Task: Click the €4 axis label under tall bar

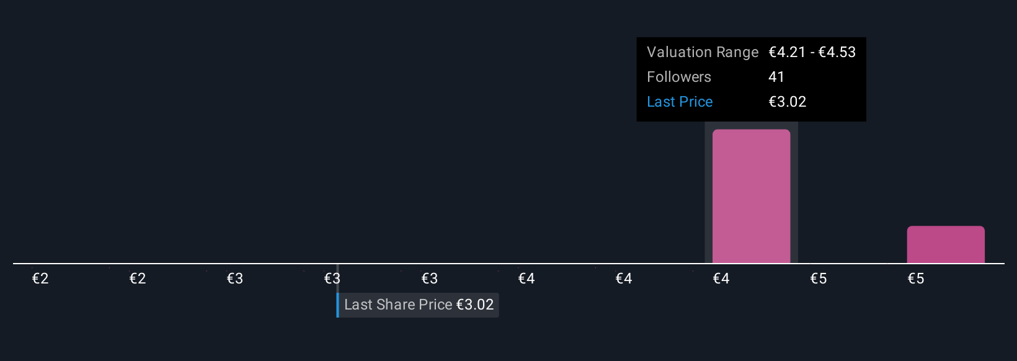Action: point(721,279)
